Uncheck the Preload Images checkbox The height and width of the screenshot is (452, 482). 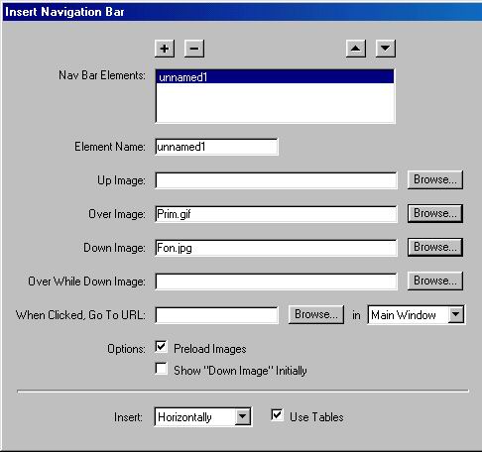pos(161,347)
